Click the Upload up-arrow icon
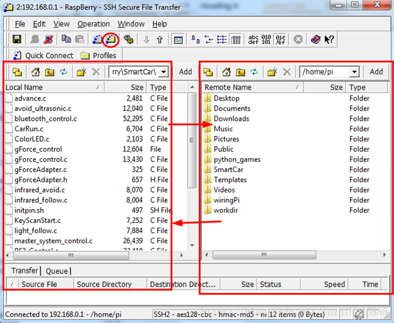Viewport: 394px width, 323px height. (x=160, y=40)
